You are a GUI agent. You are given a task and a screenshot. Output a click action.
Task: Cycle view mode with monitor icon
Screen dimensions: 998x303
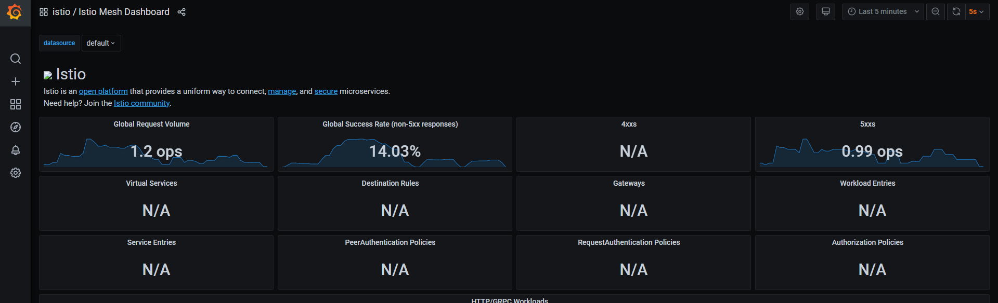point(826,11)
